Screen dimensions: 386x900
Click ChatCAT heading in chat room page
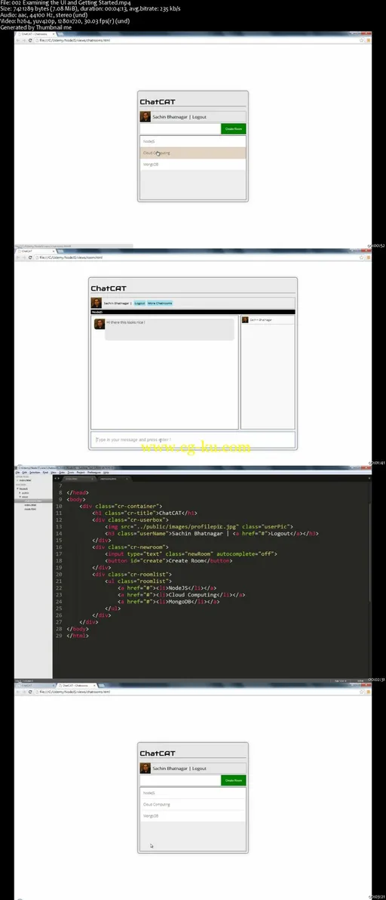click(x=109, y=288)
